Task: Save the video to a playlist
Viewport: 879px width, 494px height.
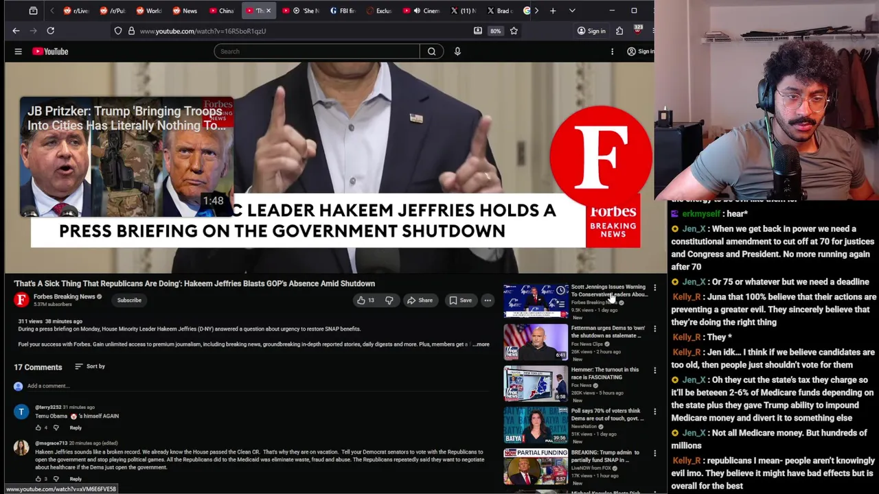Action: click(x=460, y=300)
